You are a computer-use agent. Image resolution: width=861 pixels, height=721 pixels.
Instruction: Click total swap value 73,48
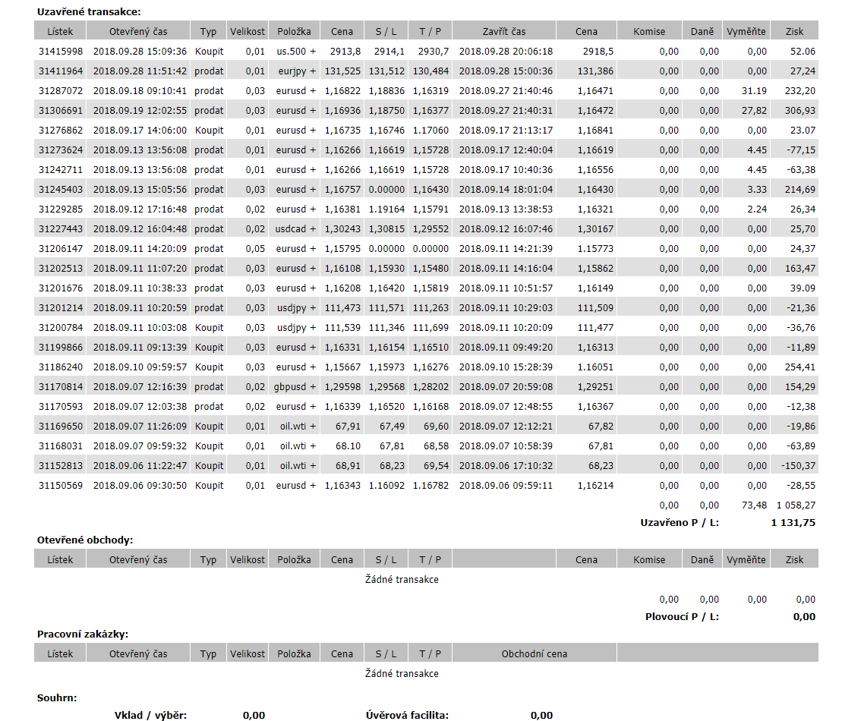754,505
